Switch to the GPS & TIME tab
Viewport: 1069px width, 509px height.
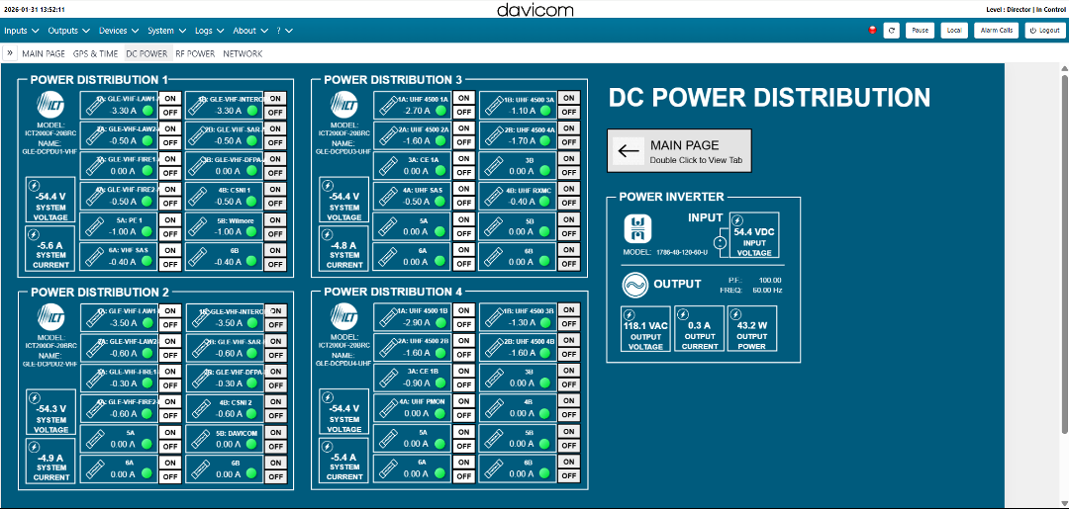(x=95, y=53)
